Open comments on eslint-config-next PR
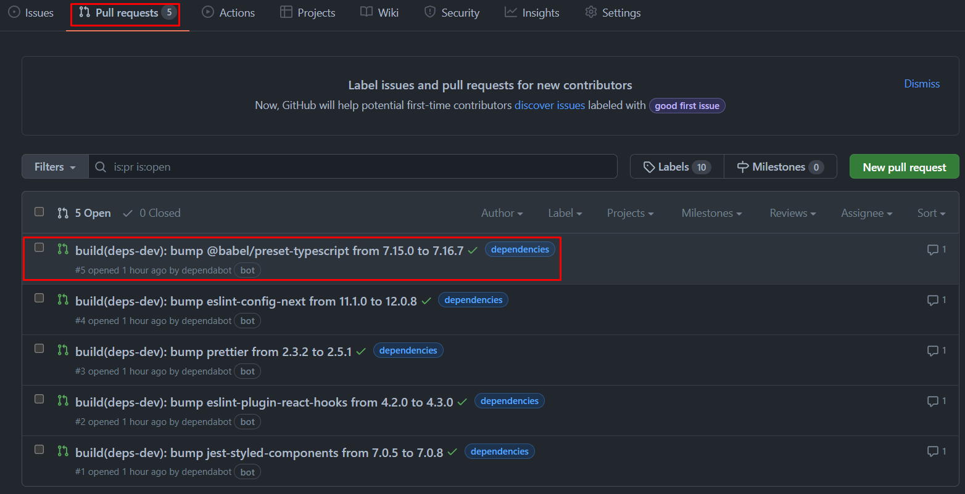The height and width of the screenshot is (494, 965). click(x=937, y=300)
